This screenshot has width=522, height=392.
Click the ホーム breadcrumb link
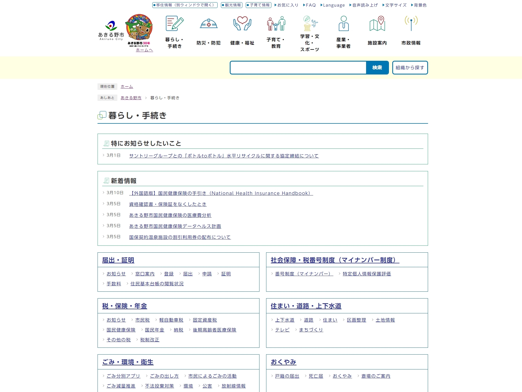(x=126, y=86)
